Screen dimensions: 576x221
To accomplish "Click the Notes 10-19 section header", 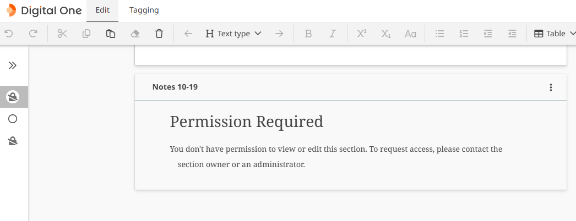I will pos(175,87).
